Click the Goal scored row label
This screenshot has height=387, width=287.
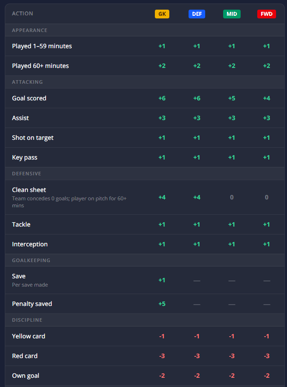[29, 98]
